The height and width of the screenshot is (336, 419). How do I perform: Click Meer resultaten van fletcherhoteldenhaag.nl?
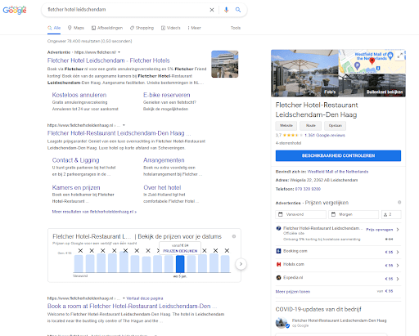94,212
